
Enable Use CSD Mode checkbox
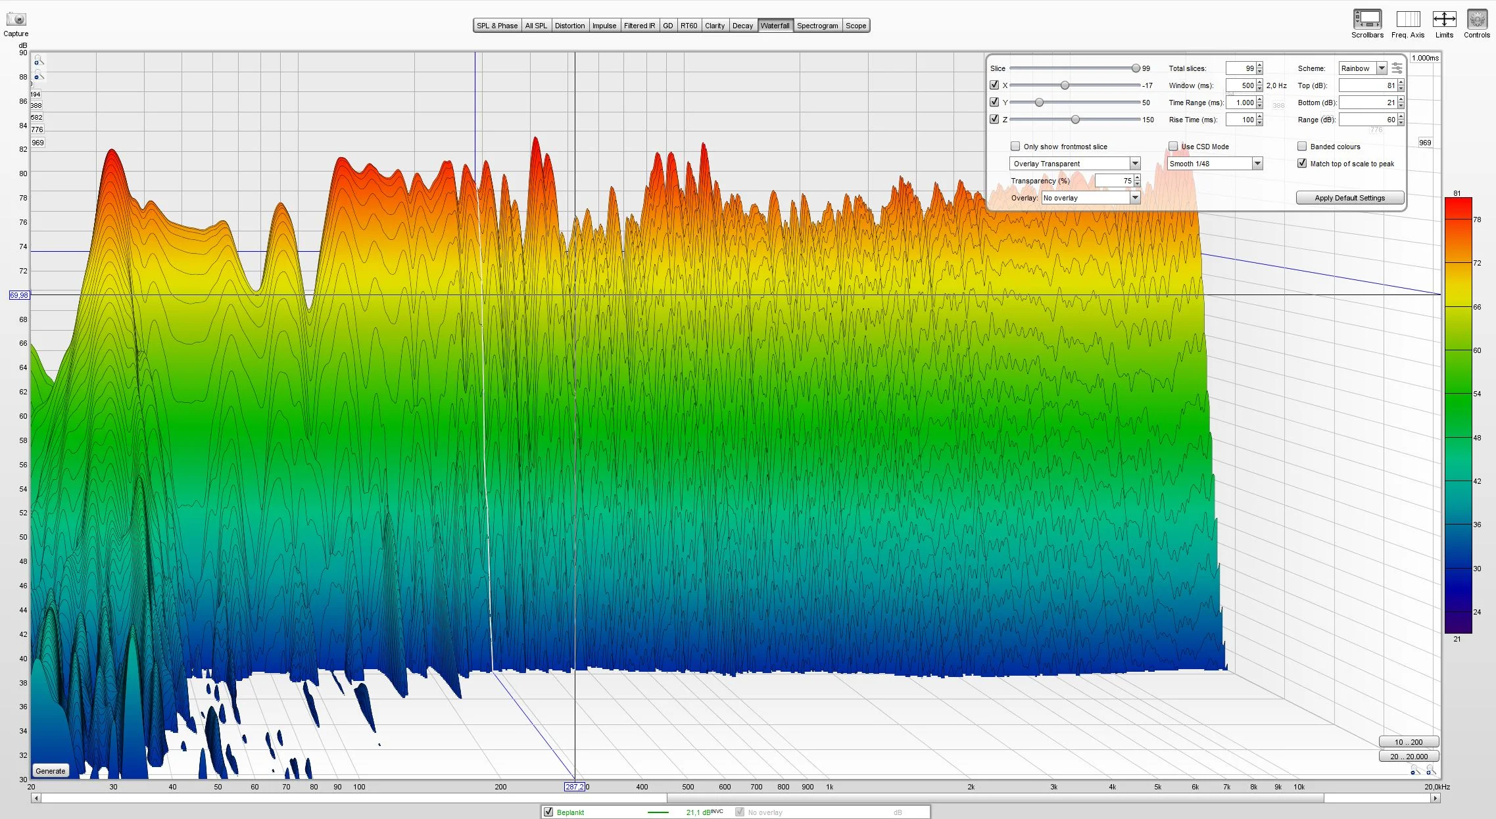1173,146
